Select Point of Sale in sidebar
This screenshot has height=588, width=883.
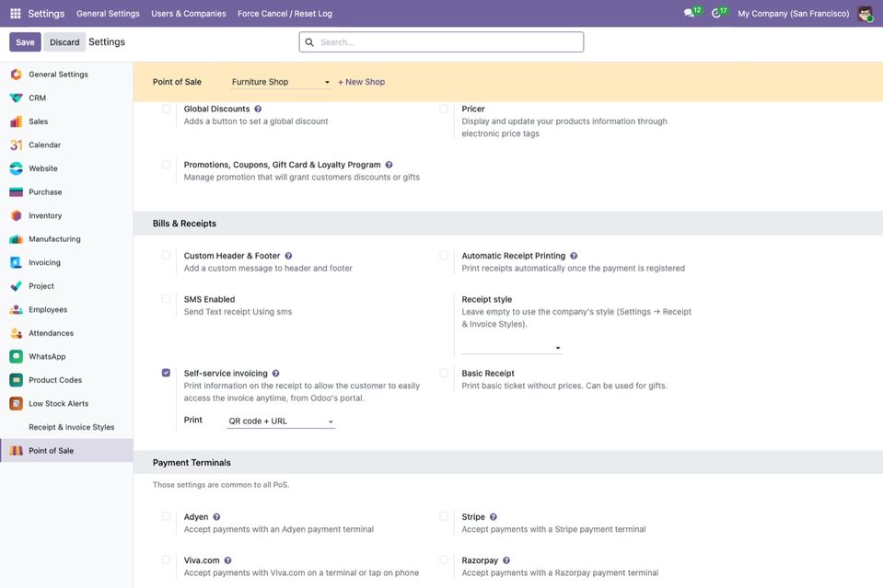(66, 451)
